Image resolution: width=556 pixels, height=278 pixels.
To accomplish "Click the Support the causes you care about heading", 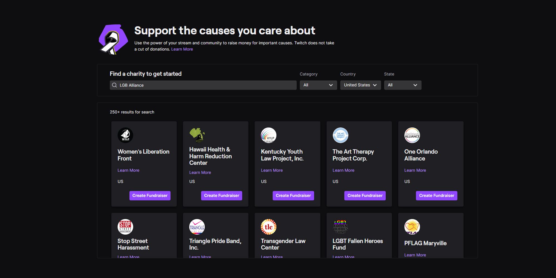I will (x=225, y=30).
